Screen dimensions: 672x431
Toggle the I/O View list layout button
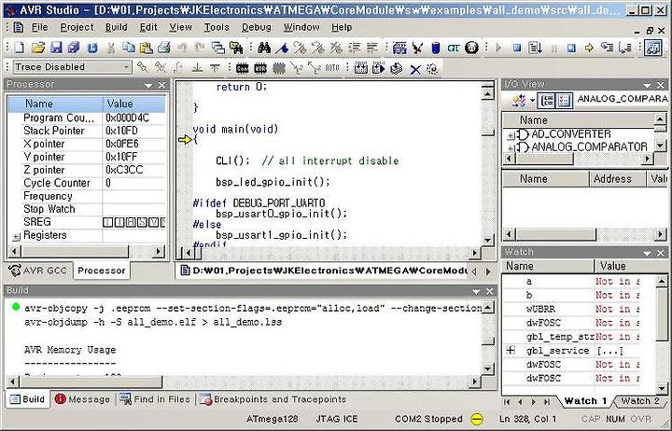click(x=564, y=101)
